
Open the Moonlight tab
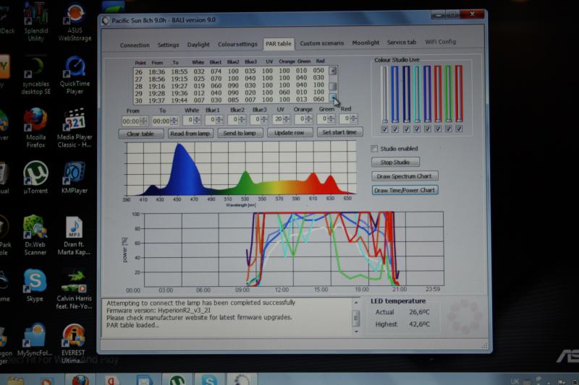(x=365, y=43)
